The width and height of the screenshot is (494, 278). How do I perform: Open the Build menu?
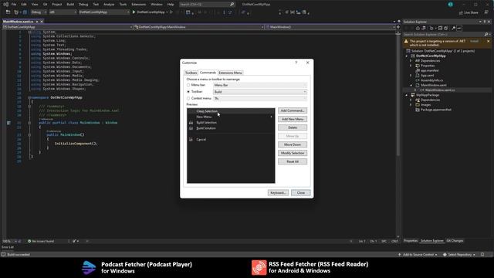[x=70, y=5]
